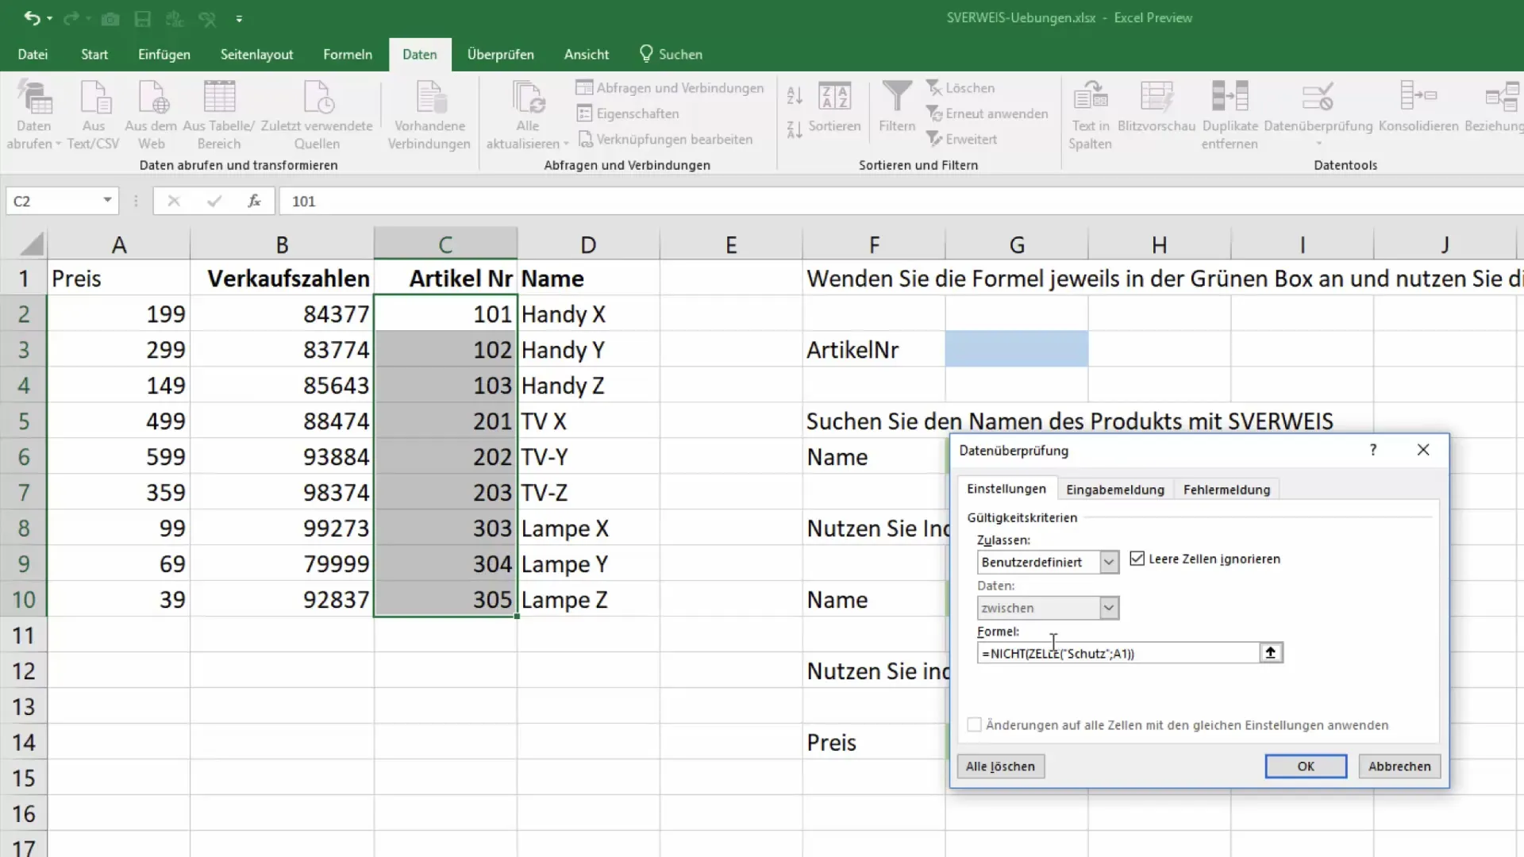This screenshot has width=1524, height=857.
Task: Switch to the Start ribbon tab
Action: click(94, 54)
